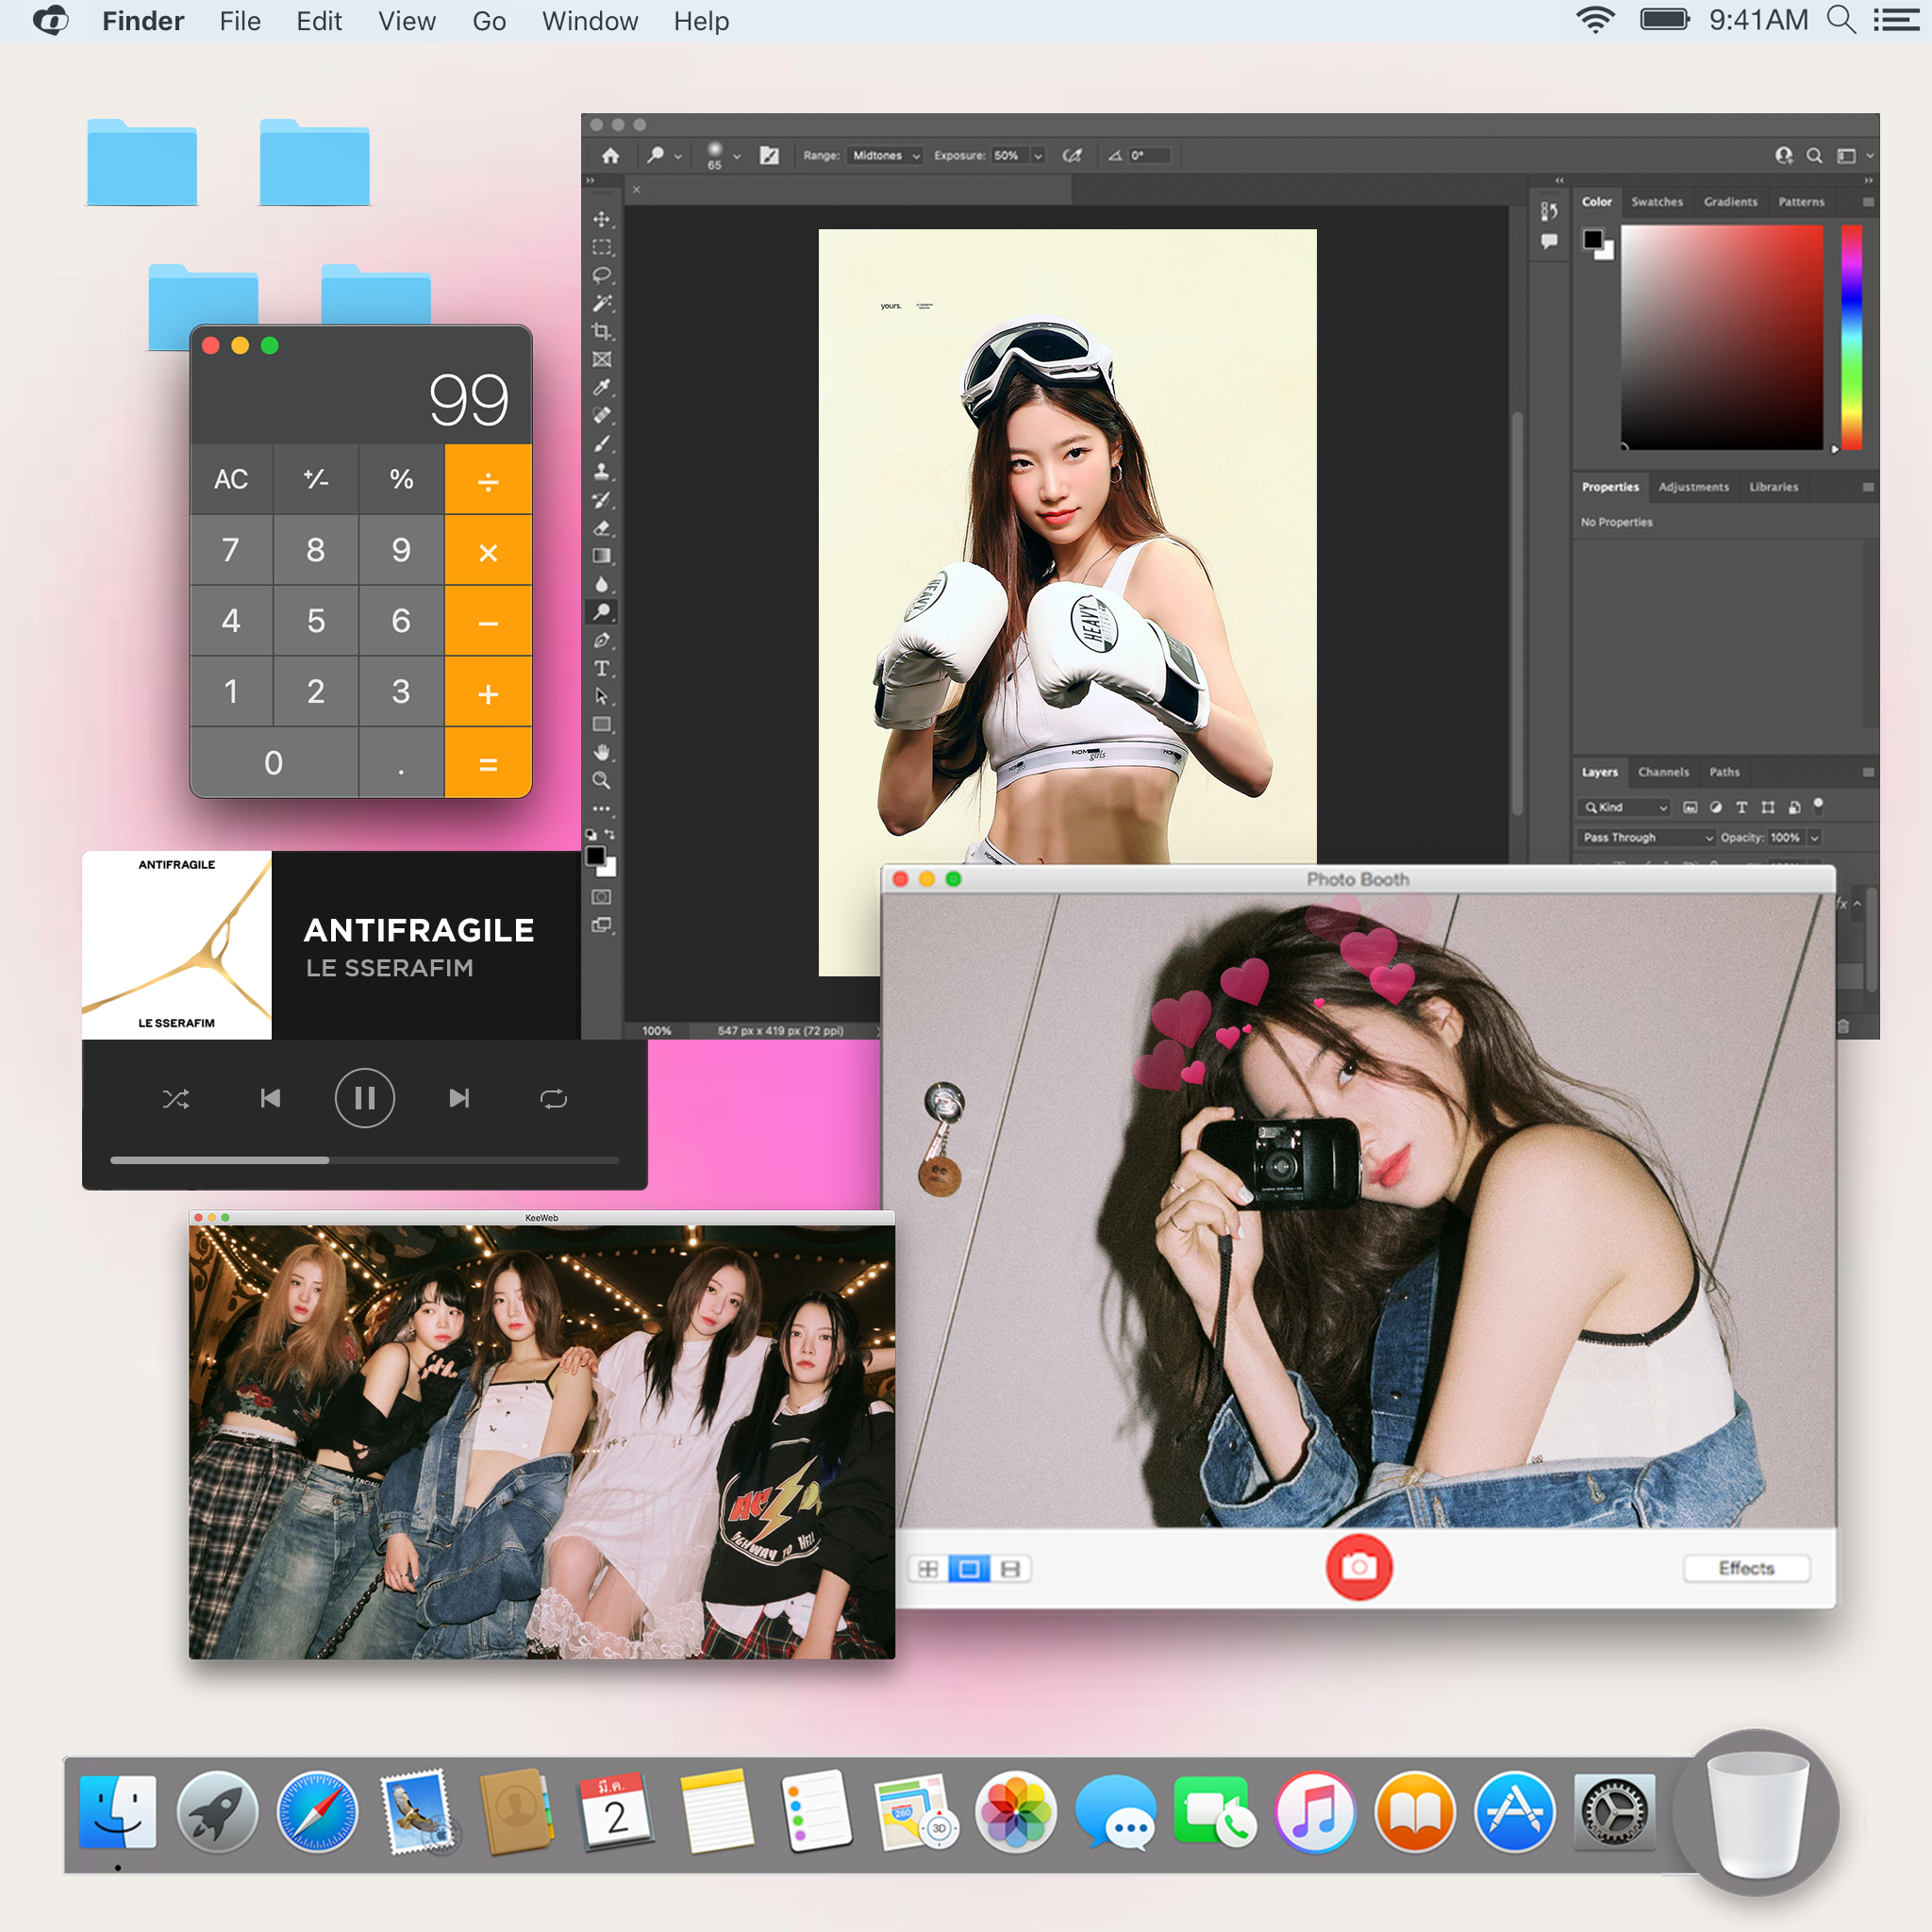Click the Photo Booth take photo button
The image size is (1932, 1932).
pos(1358,1566)
